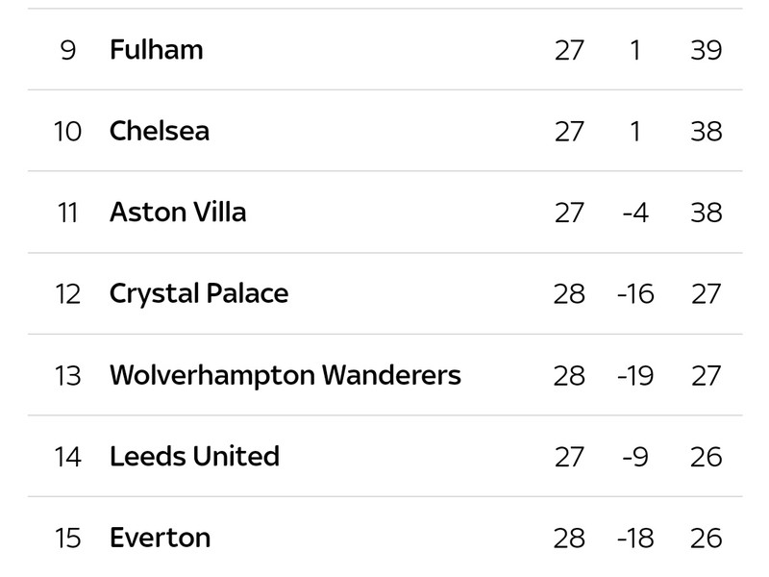The height and width of the screenshot is (577, 769).
Task: Open the Everton team link
Action: coord(161,539)
